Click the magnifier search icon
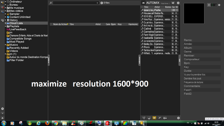 click(51, 3)
